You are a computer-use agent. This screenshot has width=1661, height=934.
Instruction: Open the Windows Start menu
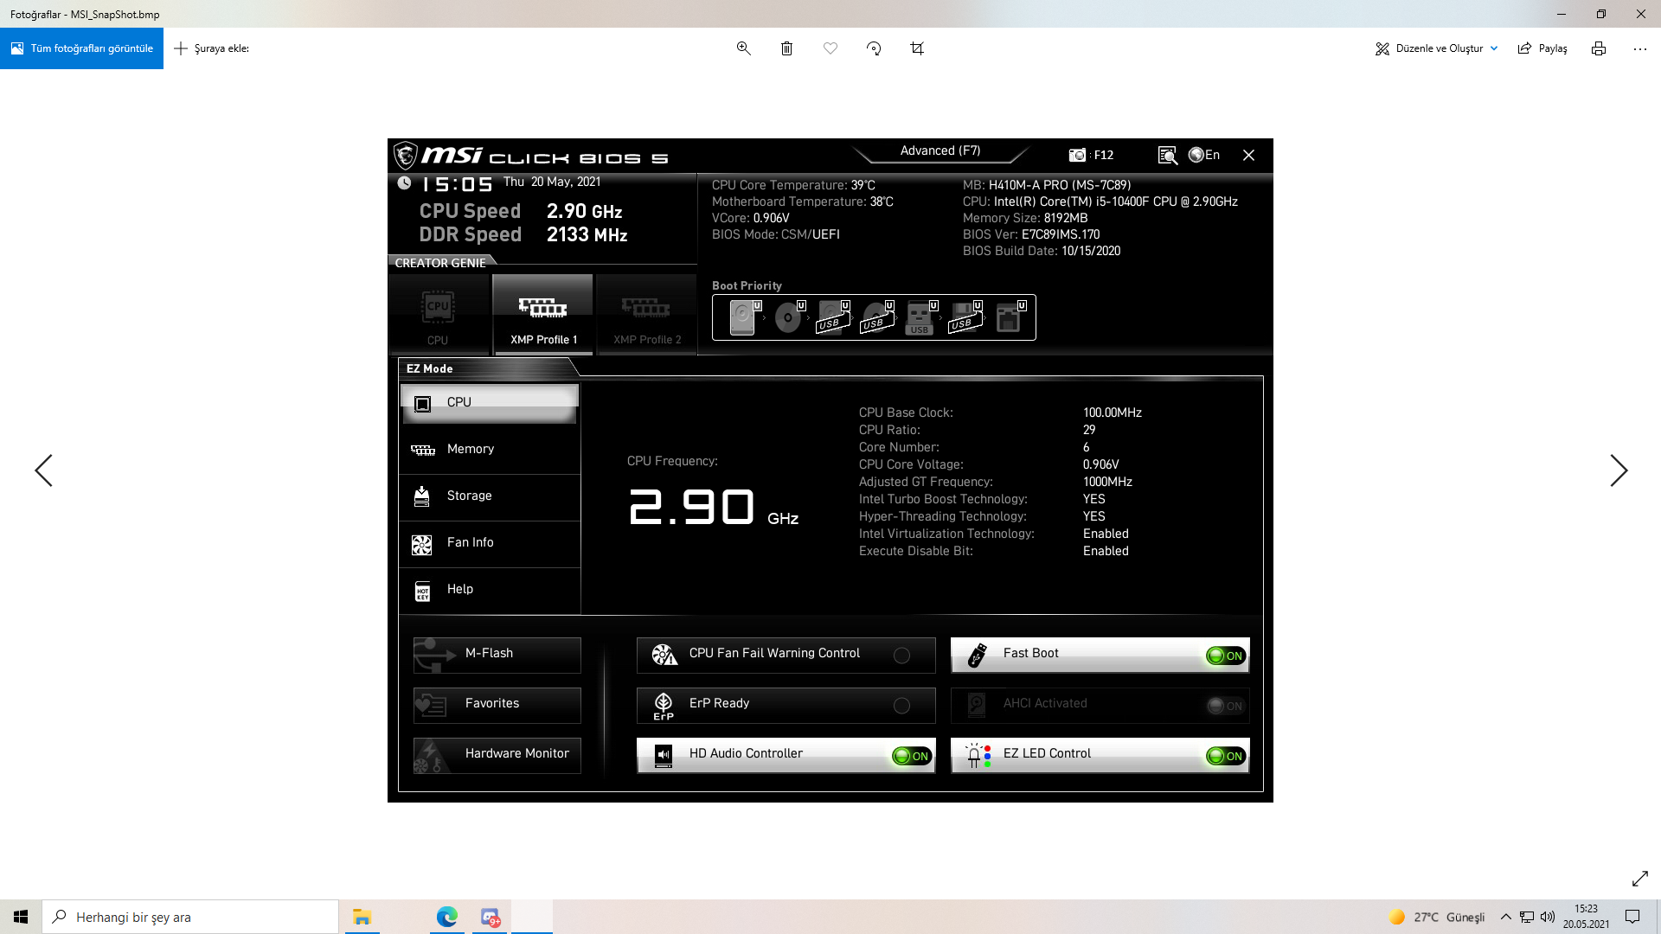click(x=21, y=917)
